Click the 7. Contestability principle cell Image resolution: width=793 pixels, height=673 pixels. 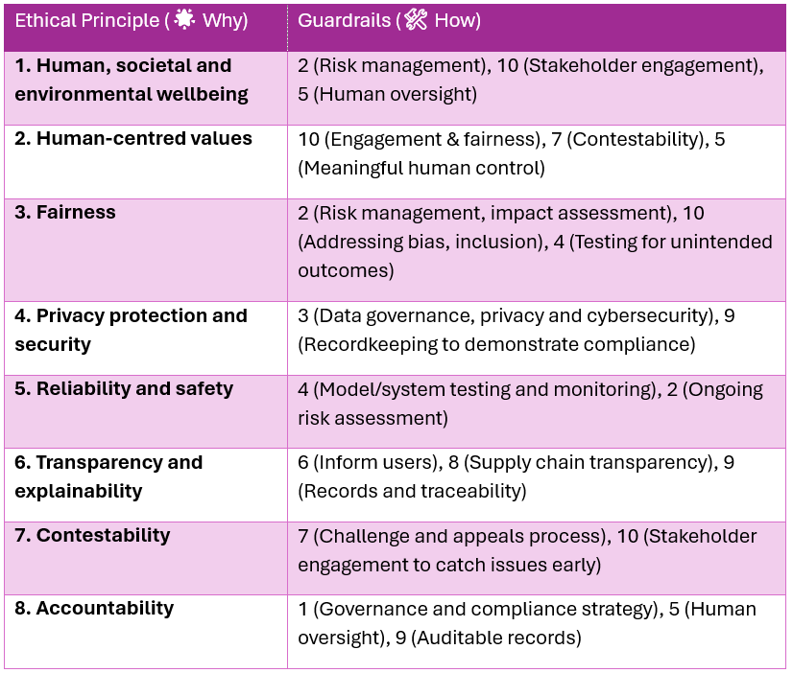pos(93,536)
